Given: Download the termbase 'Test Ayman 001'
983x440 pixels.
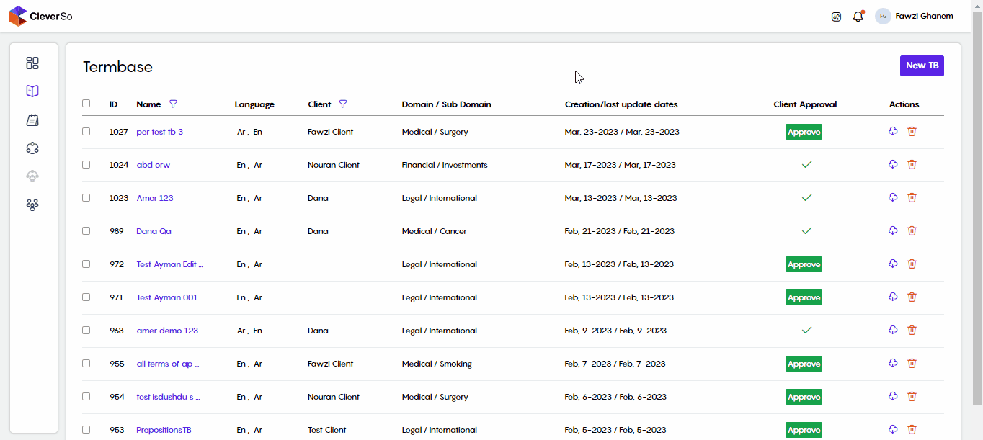Looking at the screenshot, I should pos(893,297).
